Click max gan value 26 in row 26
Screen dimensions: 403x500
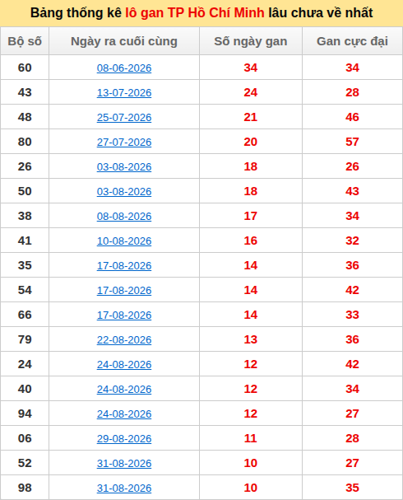point(352,166)
